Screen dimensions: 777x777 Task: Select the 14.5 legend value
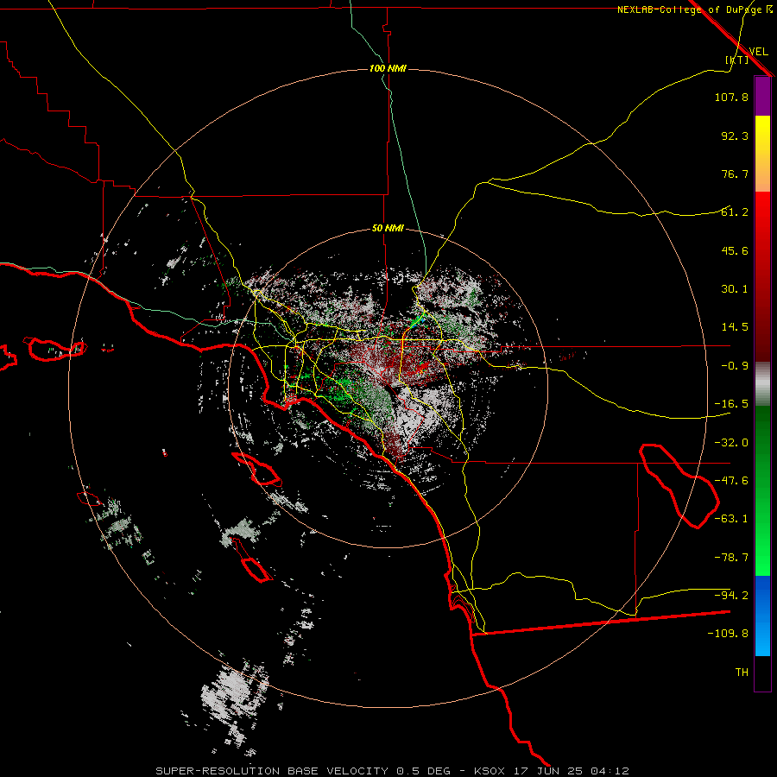735,327
